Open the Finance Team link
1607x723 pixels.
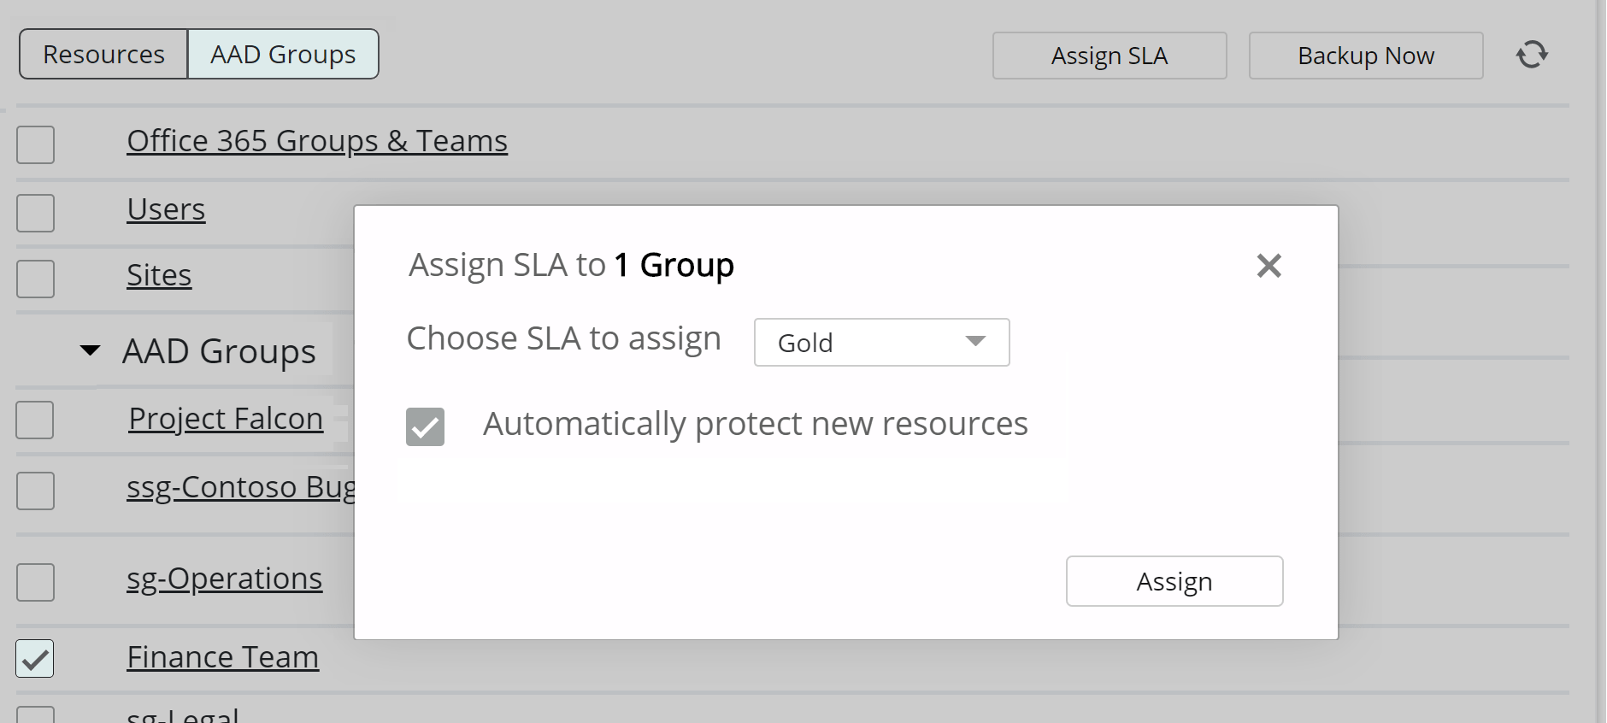click(x=222, y=657)
